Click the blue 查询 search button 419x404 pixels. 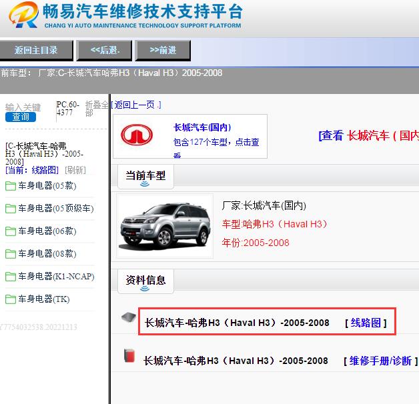pyautogui.click(x=21, y=117)
